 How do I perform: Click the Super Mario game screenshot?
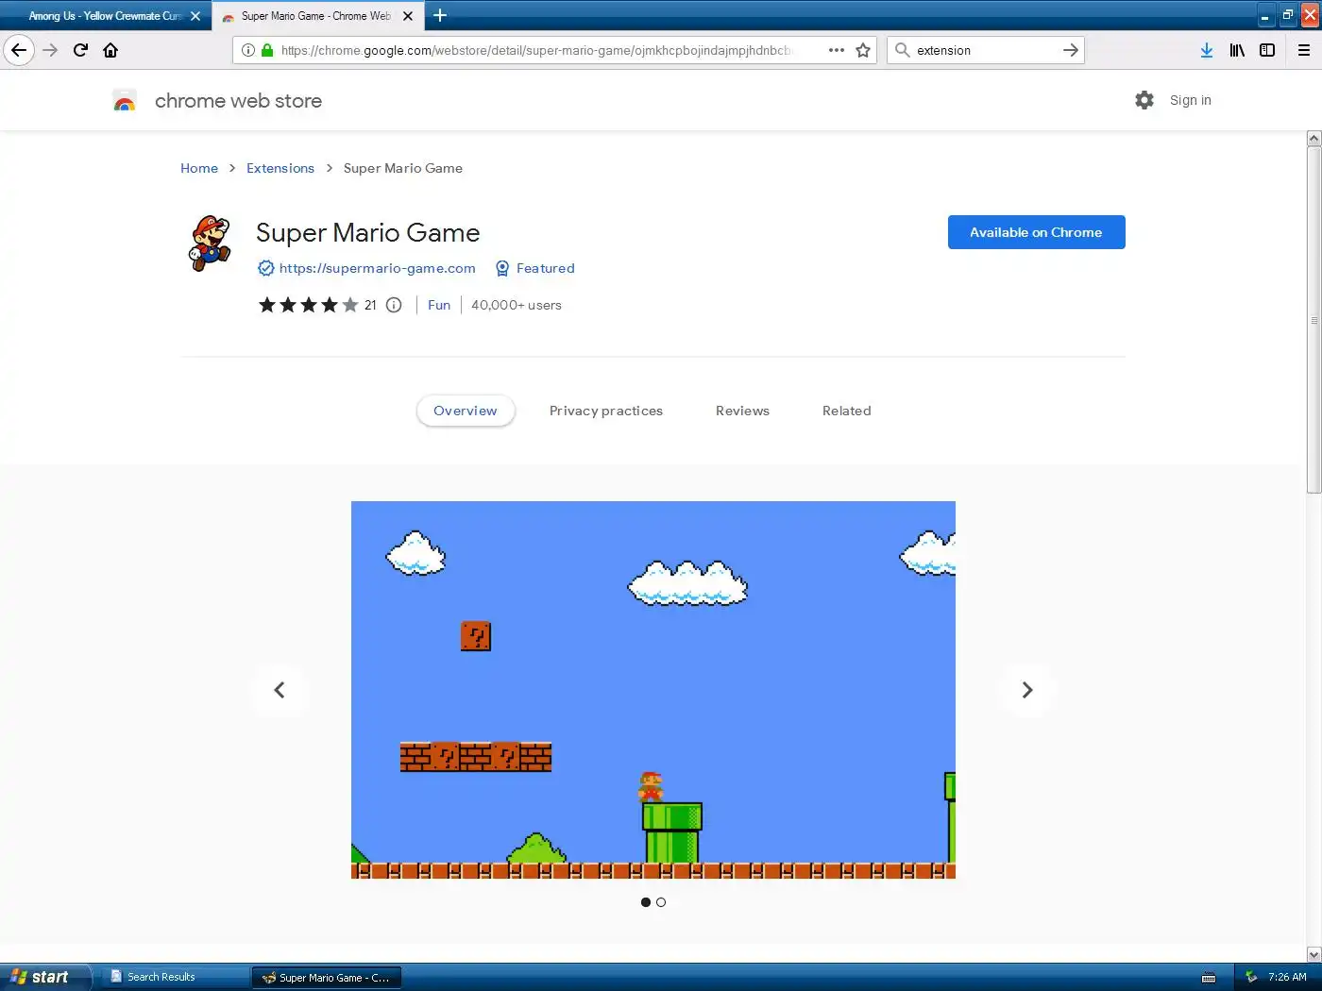[653, 690]
